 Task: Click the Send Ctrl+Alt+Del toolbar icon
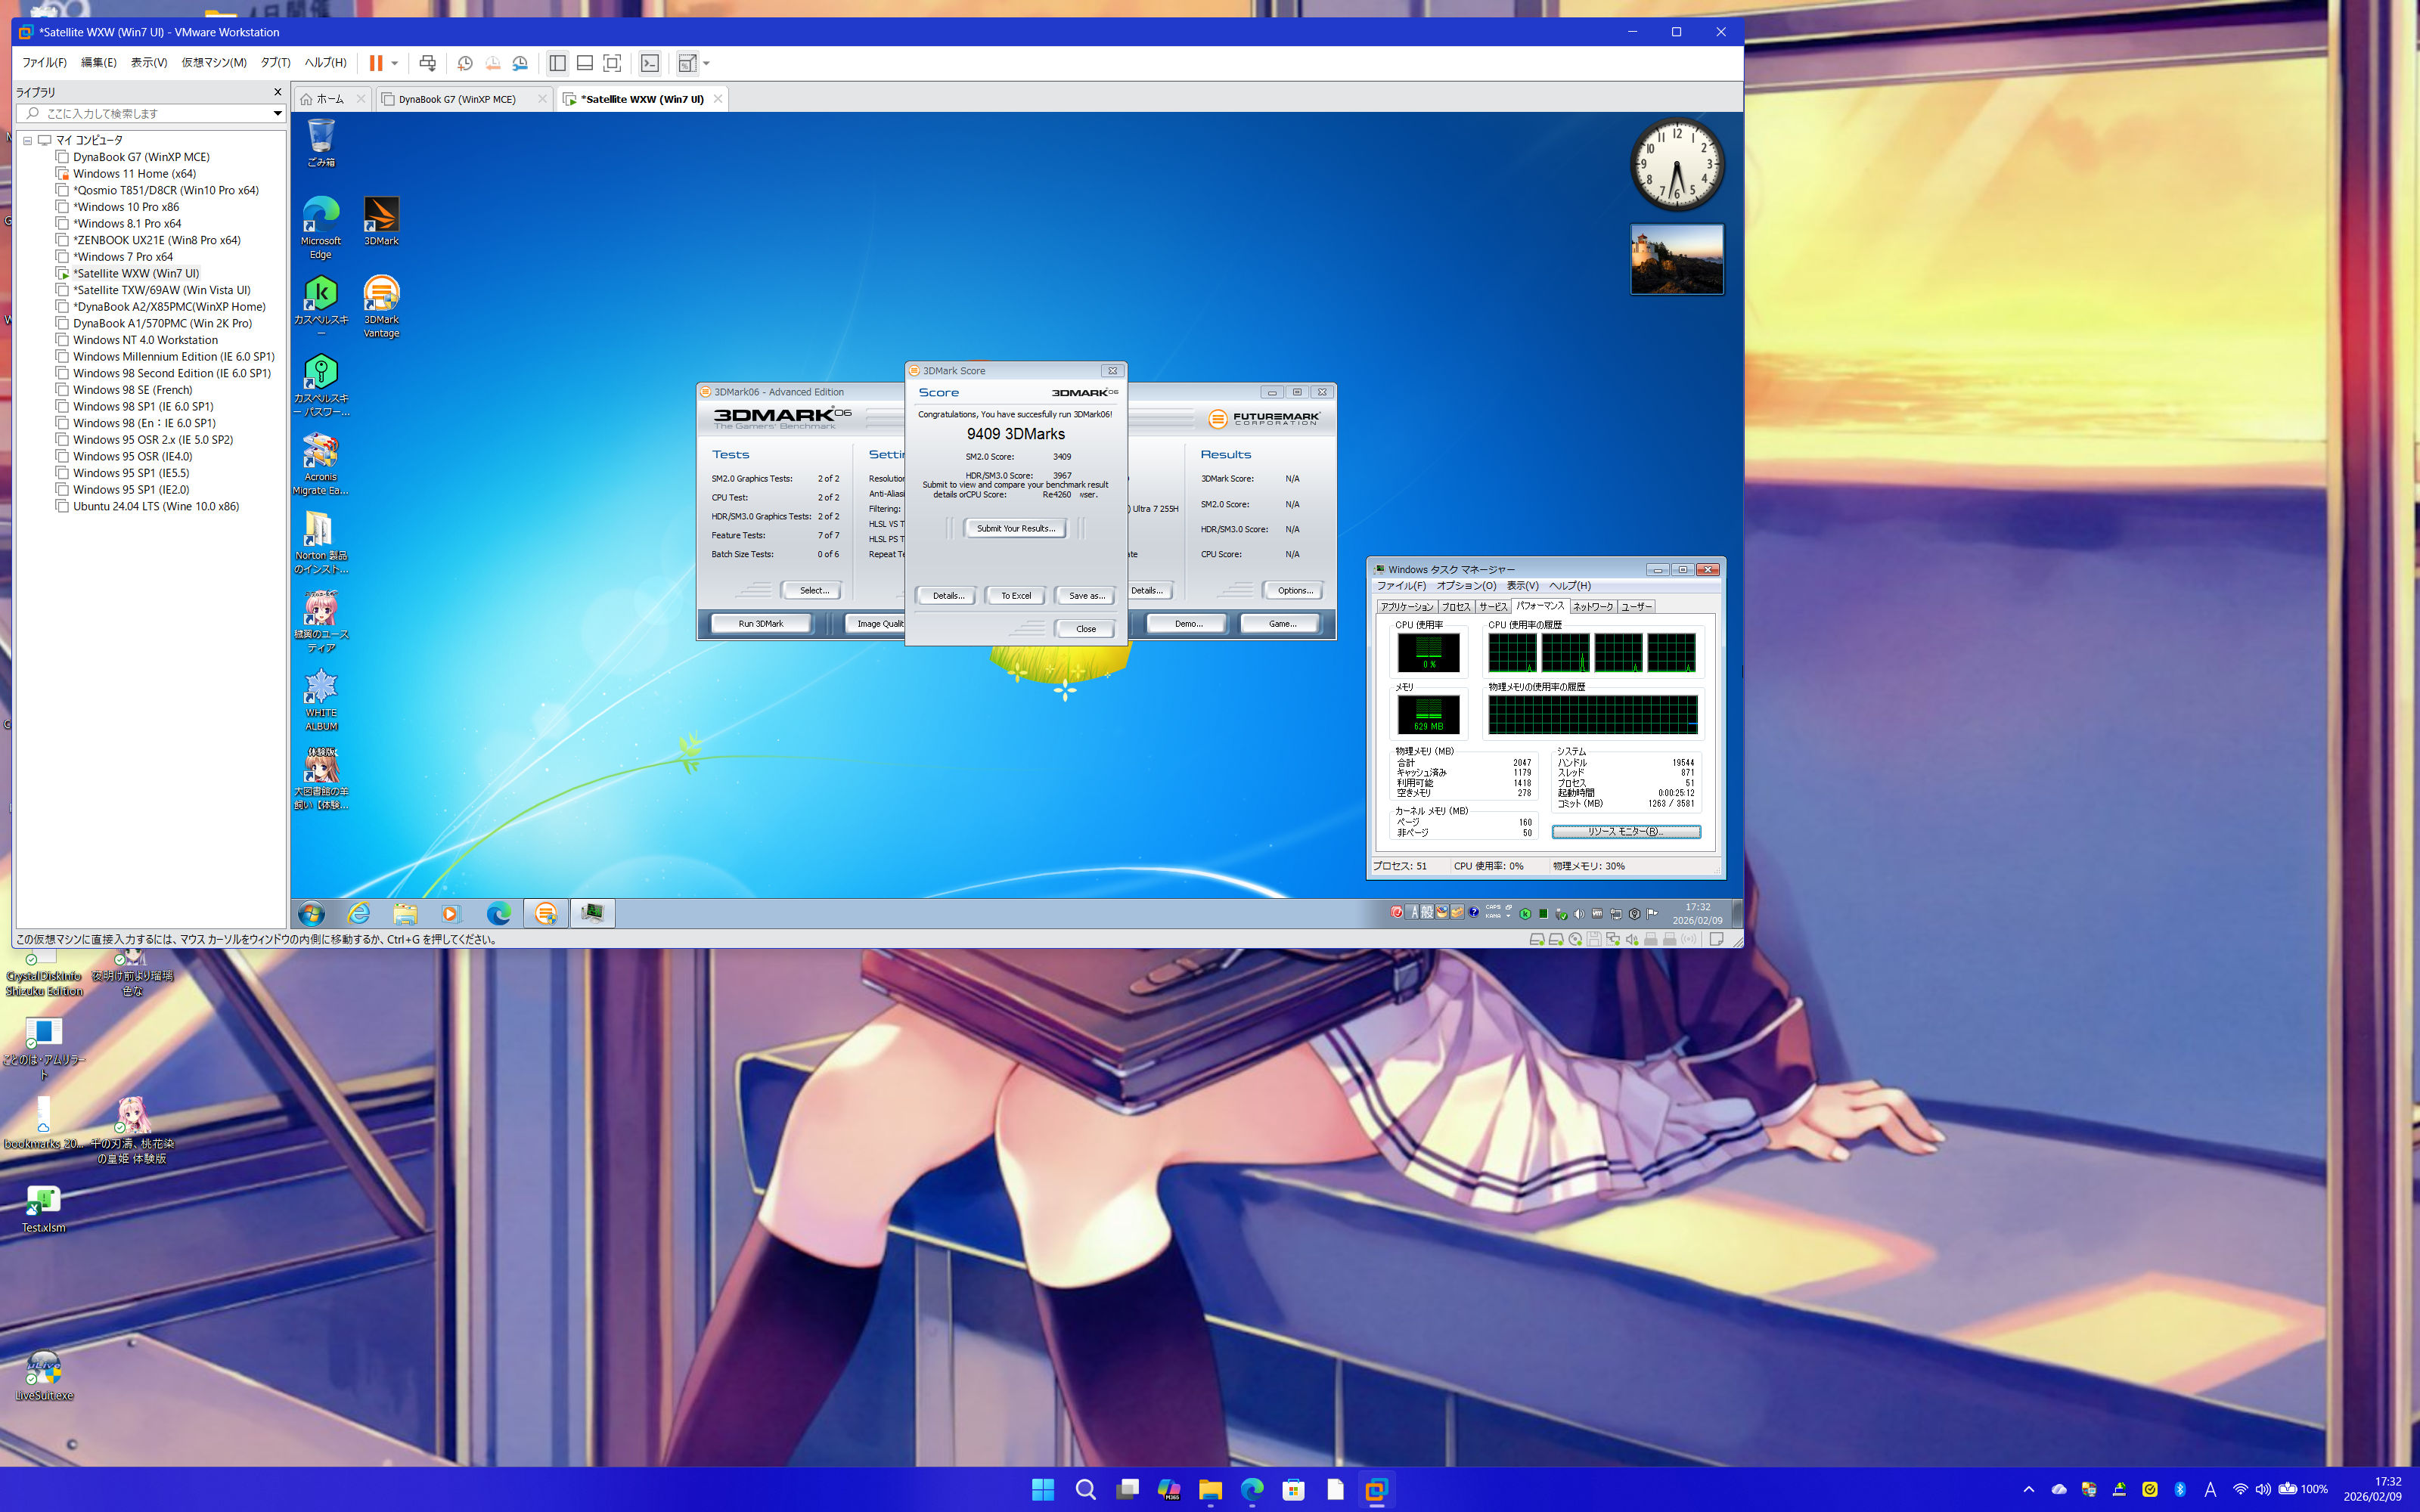coord(428,63)
